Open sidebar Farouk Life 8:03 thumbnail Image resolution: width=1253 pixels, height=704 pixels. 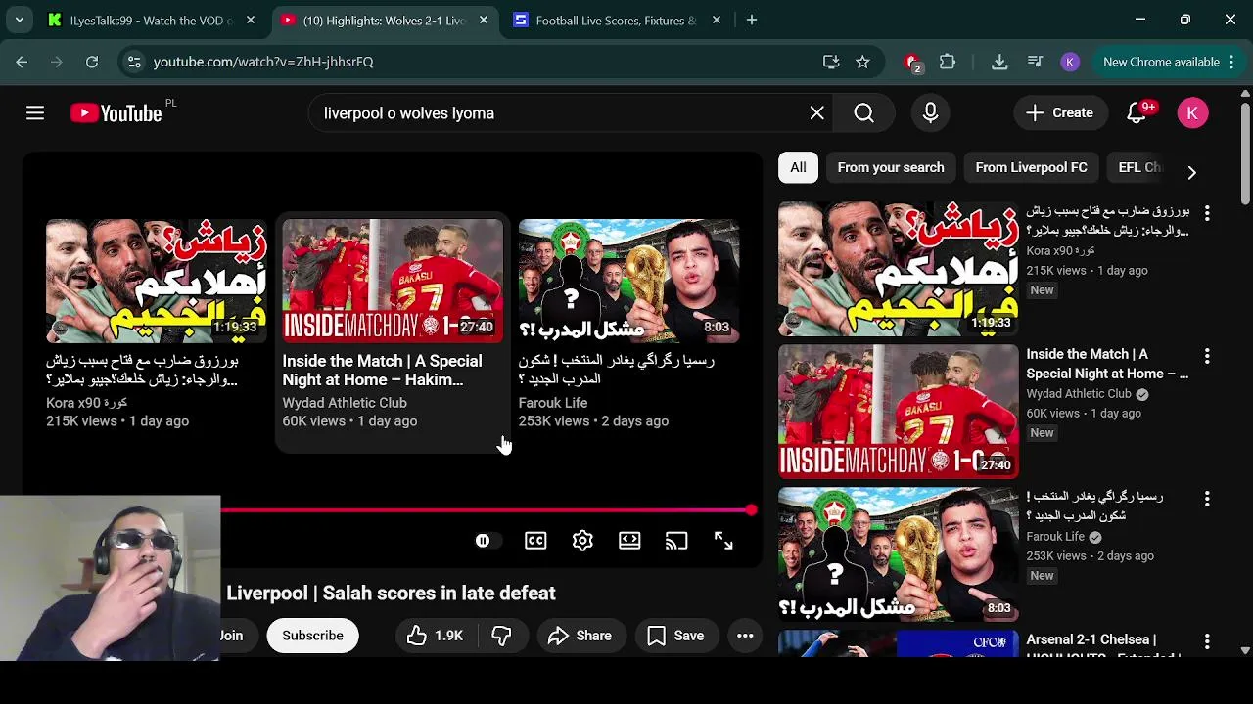coord(899,554)
